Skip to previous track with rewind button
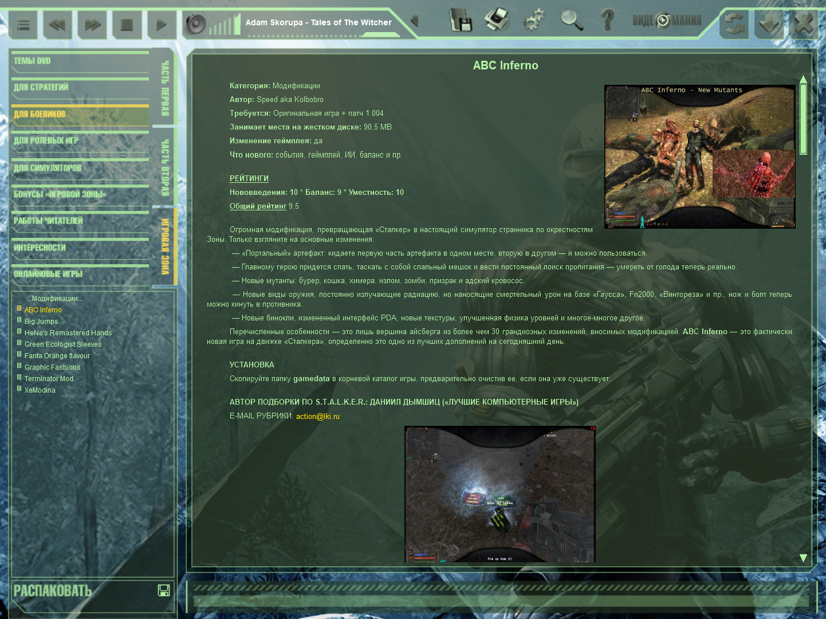The width and height of the screenshot is (826, 619). (x=57, y=25)
